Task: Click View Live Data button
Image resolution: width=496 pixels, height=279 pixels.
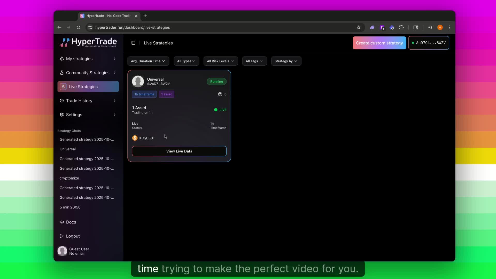Action: [x=179, y=151]
